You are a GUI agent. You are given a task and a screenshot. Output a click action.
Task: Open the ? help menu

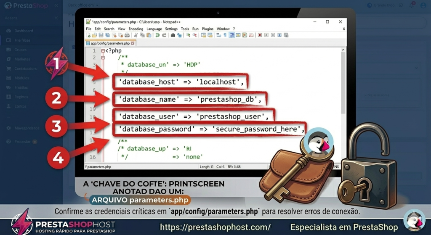coord(234,29)
